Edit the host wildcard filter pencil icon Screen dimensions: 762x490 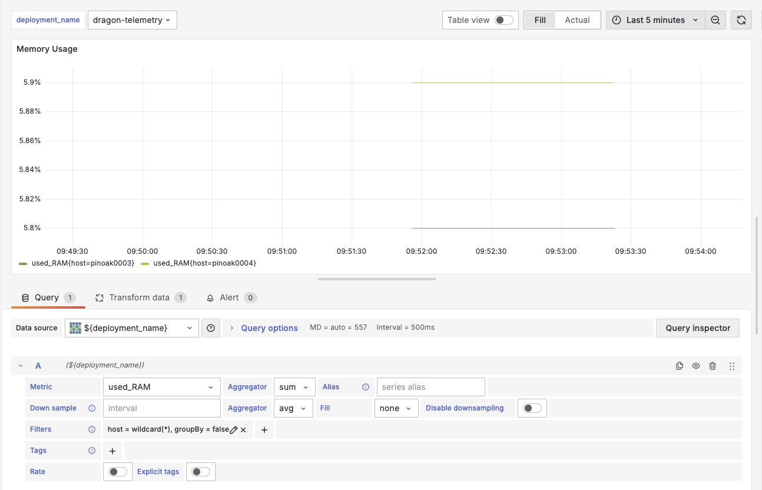coord(233,430)
